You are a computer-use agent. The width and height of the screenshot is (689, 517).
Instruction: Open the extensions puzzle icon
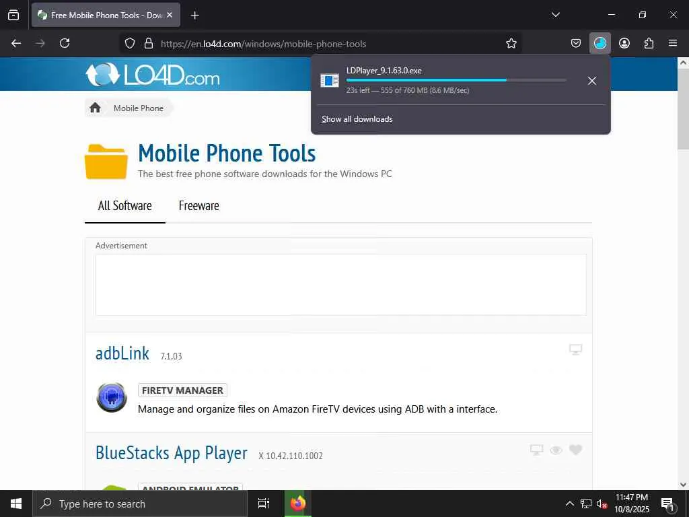pos(649,43)
